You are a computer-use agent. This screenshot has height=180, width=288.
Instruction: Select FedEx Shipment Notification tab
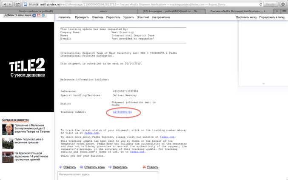(239, 11)
